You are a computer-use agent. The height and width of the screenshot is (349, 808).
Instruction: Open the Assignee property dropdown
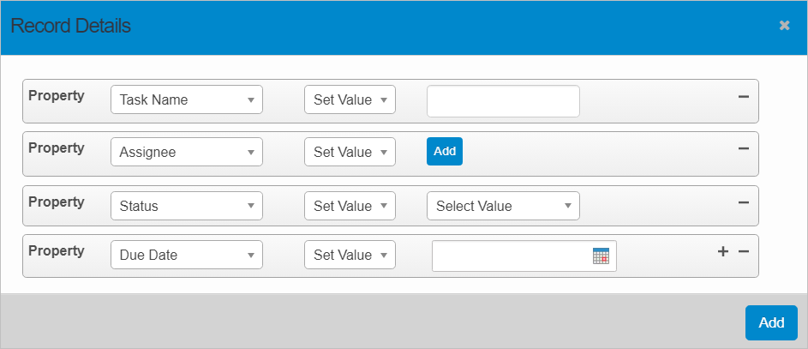(187, 152)
